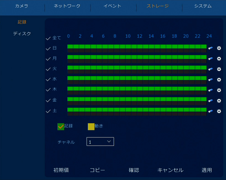Viewport: 226px width, 180px height.
Task: Select 記録 in the left sidebar
Action: tap(22, 22)
